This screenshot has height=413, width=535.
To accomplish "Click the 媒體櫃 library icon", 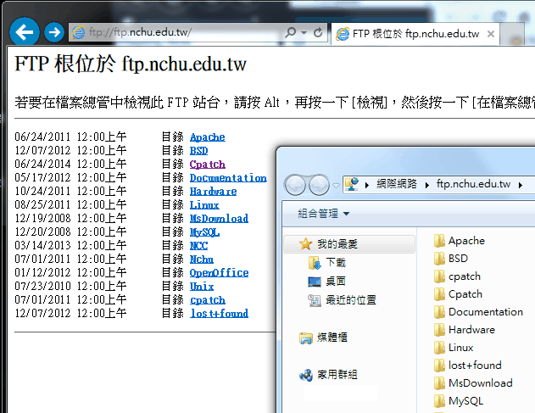I will coord(306,338).
